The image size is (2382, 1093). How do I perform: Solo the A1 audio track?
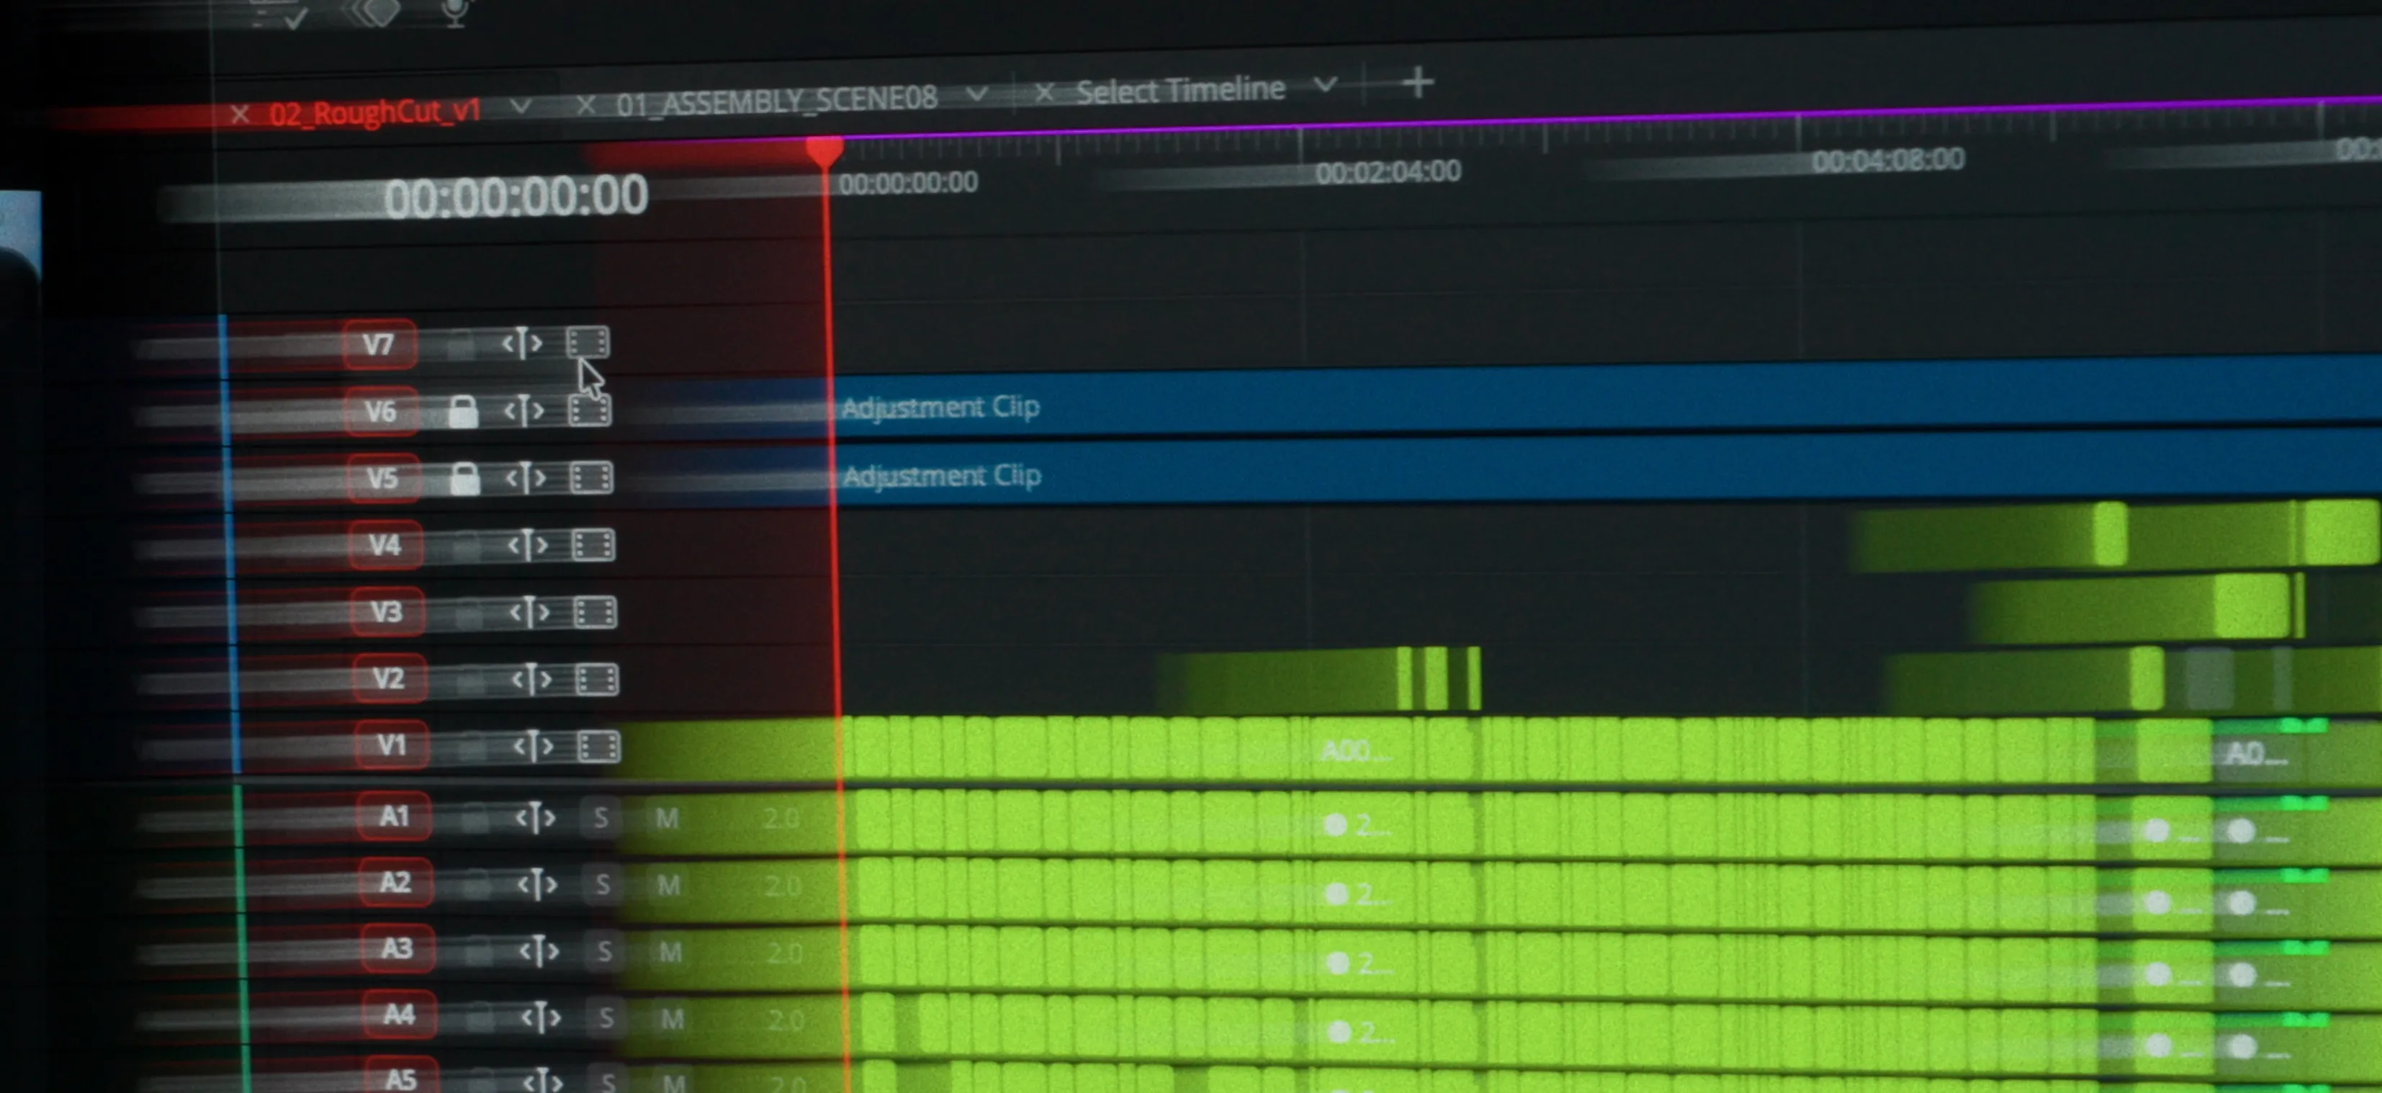point(601,817)
